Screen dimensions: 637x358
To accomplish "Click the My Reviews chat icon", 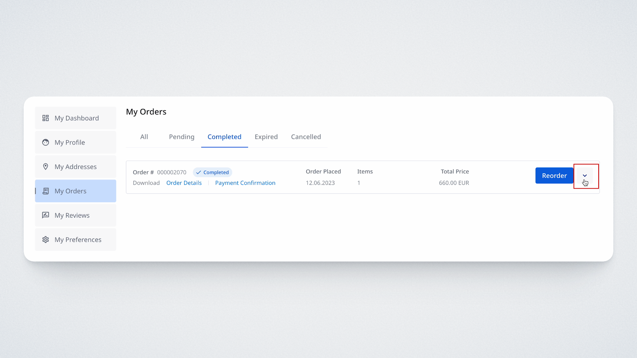I will pos(46,215).
